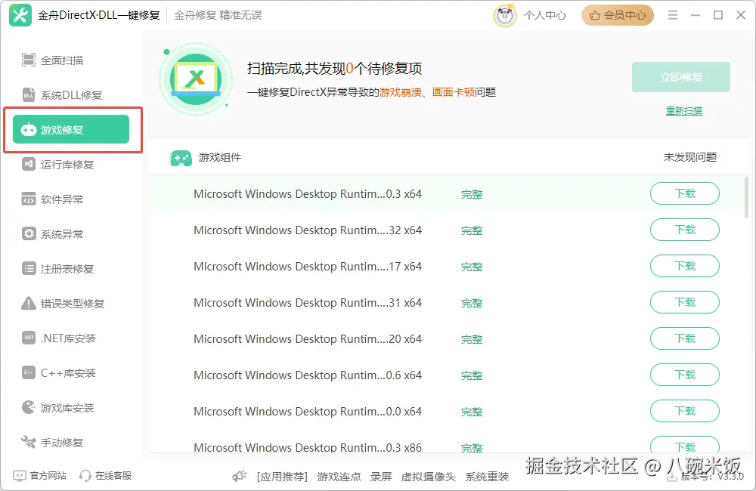Viewport: 756px width, 491px height.
Task: Switch to 运行库修复 section
Action: tap(71, 165)
